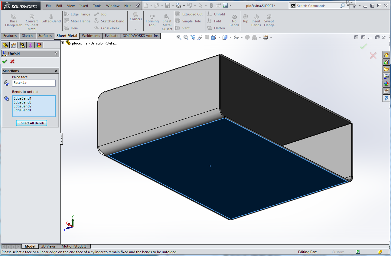Viewport: 391px width, 256px height.
Task: Open the DisplayManager color ball tab
Action: pyautogui.click(x=39, y=45)
